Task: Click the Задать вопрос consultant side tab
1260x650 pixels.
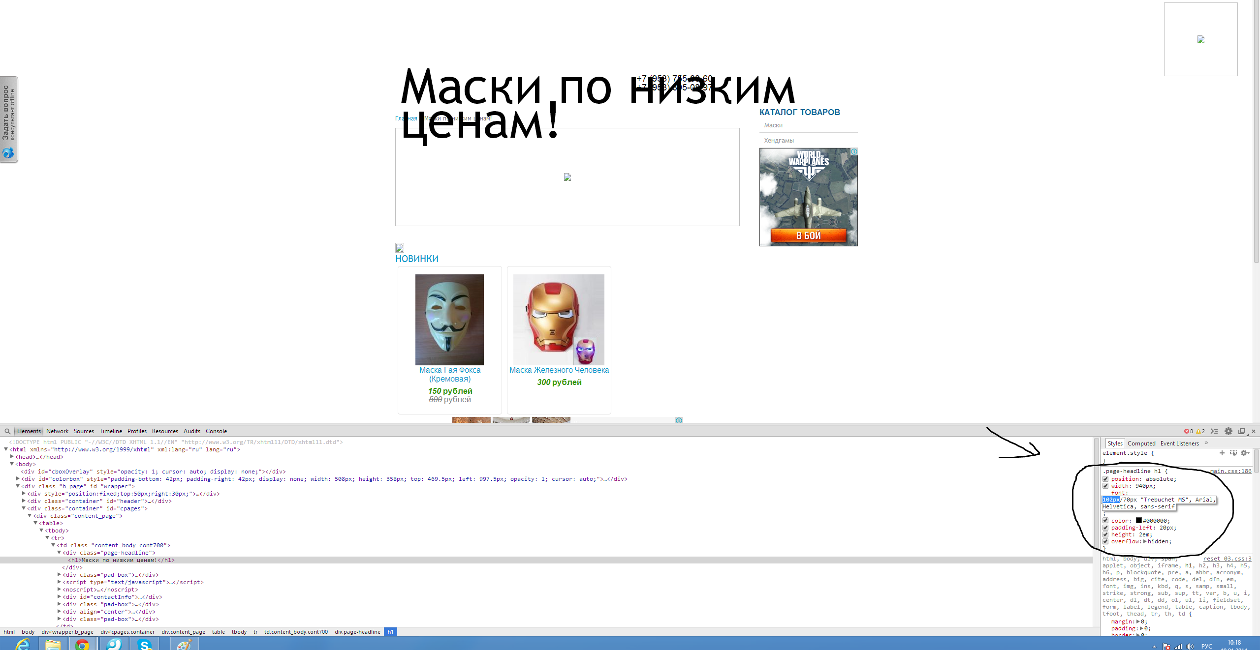Action: (x=9, y=119)
